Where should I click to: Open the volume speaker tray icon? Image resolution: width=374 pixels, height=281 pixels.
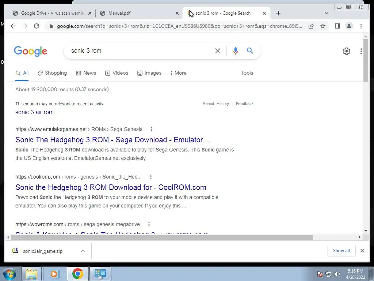coord(337,274)
